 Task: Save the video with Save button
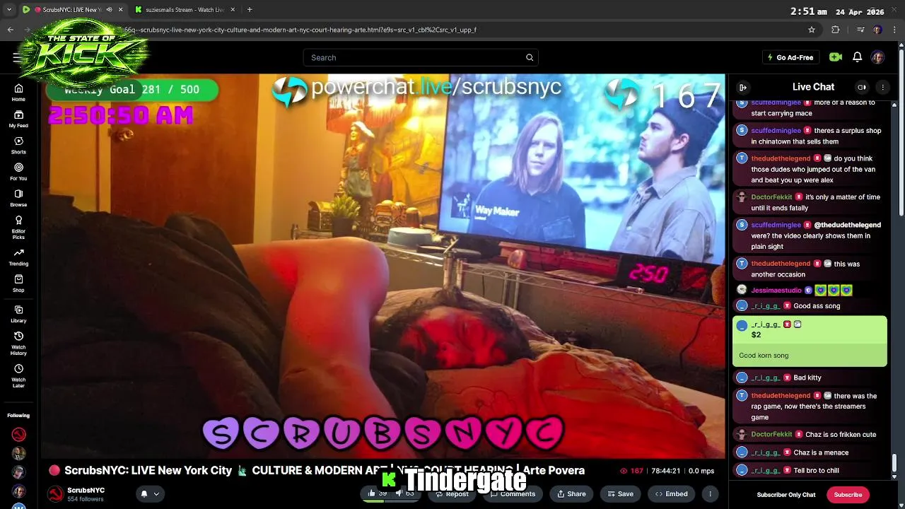coord(619,494)
